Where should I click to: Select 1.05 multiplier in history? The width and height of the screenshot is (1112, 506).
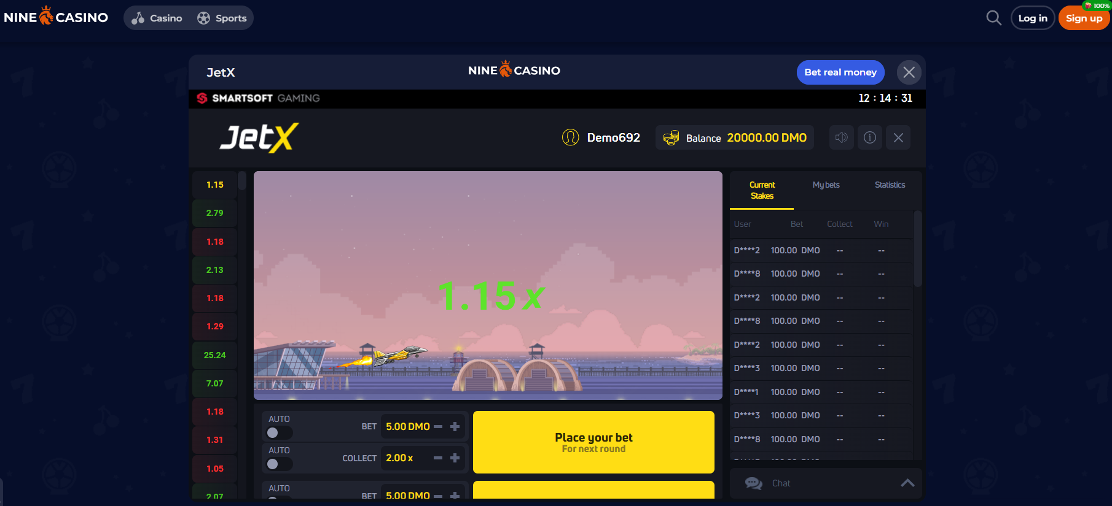214,469
